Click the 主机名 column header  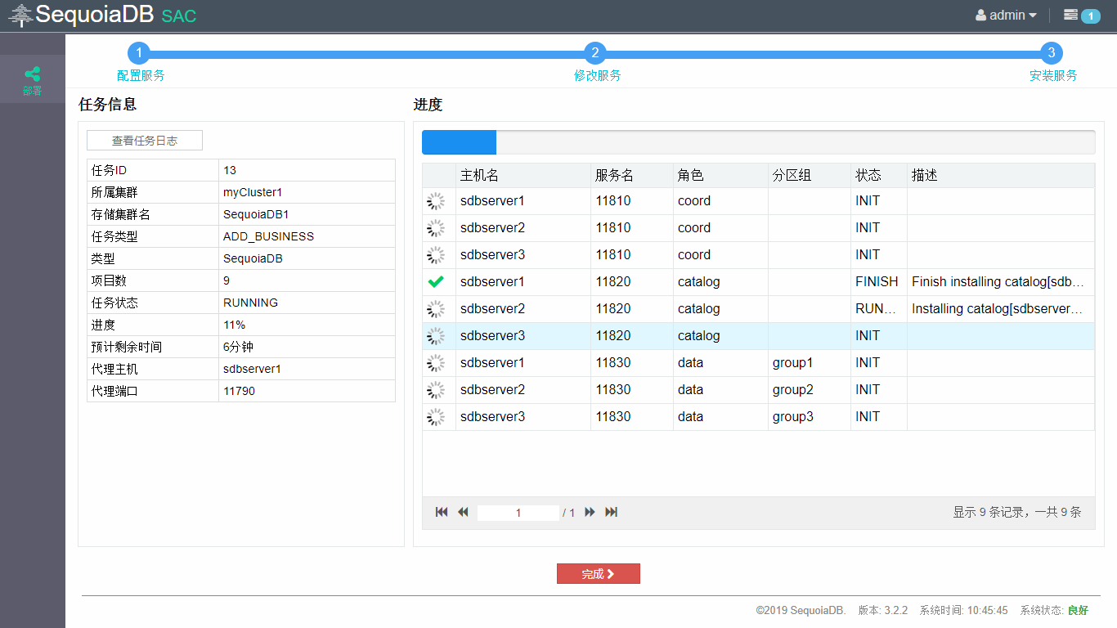pyautogui.click(x=523, y=176)
